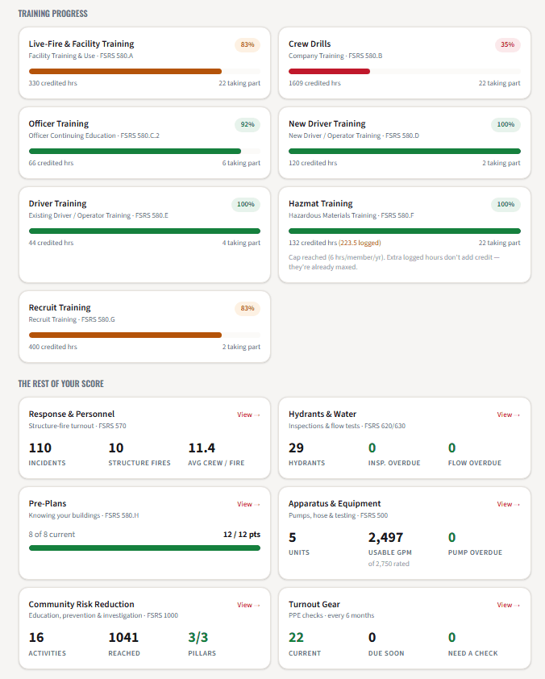Click the 'Hazmat Training' card title
Image resolution: width=545 pixels, height=679 pixels.
coord(321,203)
